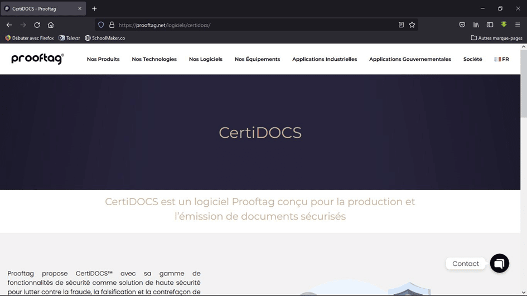Screen dimensions: 527x296
Task: Open the chat contact round icon
Action: pos(500,264)
